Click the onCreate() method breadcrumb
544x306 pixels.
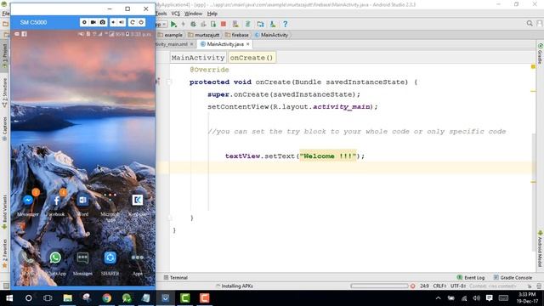pos(252,58)
